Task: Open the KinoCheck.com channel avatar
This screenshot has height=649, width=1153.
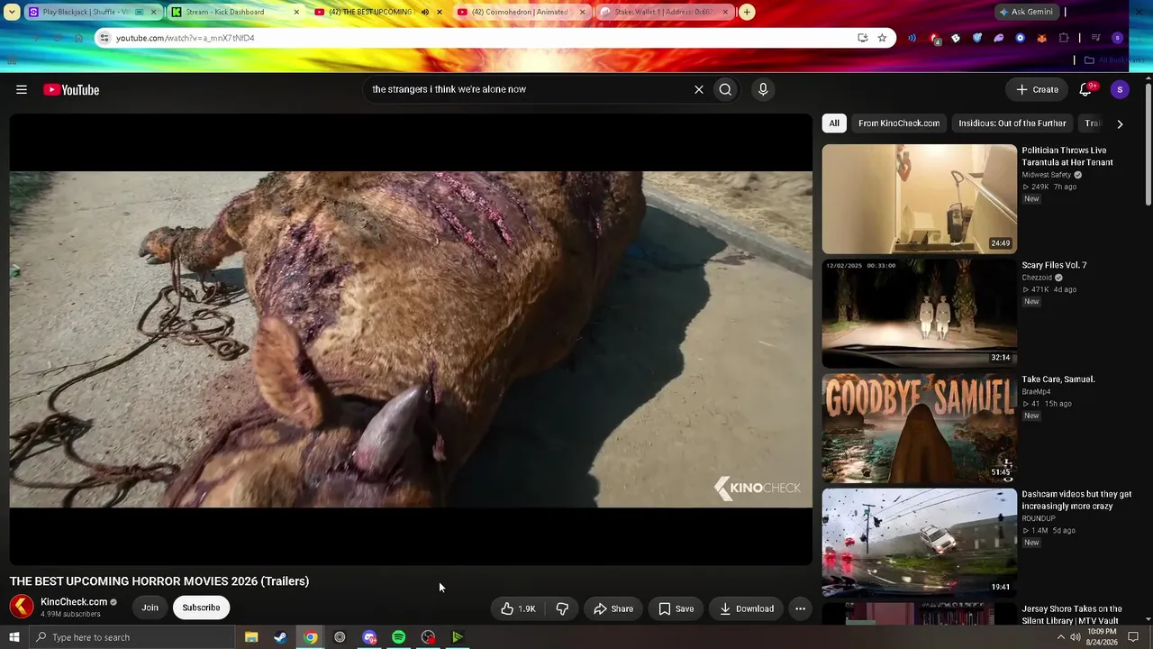Action: 22,607
